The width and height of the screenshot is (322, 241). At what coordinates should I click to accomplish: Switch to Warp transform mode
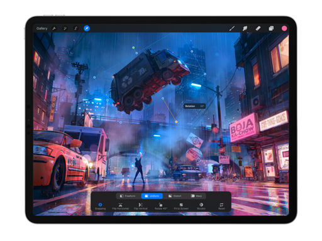[196, 196]
